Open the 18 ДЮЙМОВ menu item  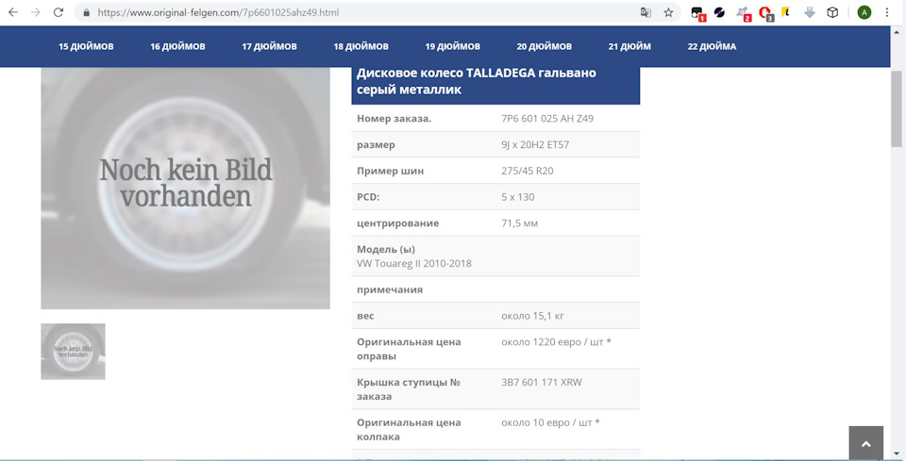pyautogui.click(x=361, y=47)
